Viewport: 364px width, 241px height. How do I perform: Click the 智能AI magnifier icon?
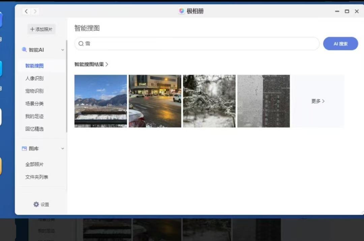24,50
